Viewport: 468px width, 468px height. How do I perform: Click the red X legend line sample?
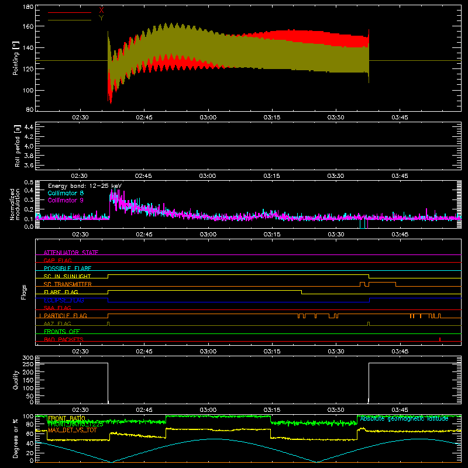[x=70, y=12]
